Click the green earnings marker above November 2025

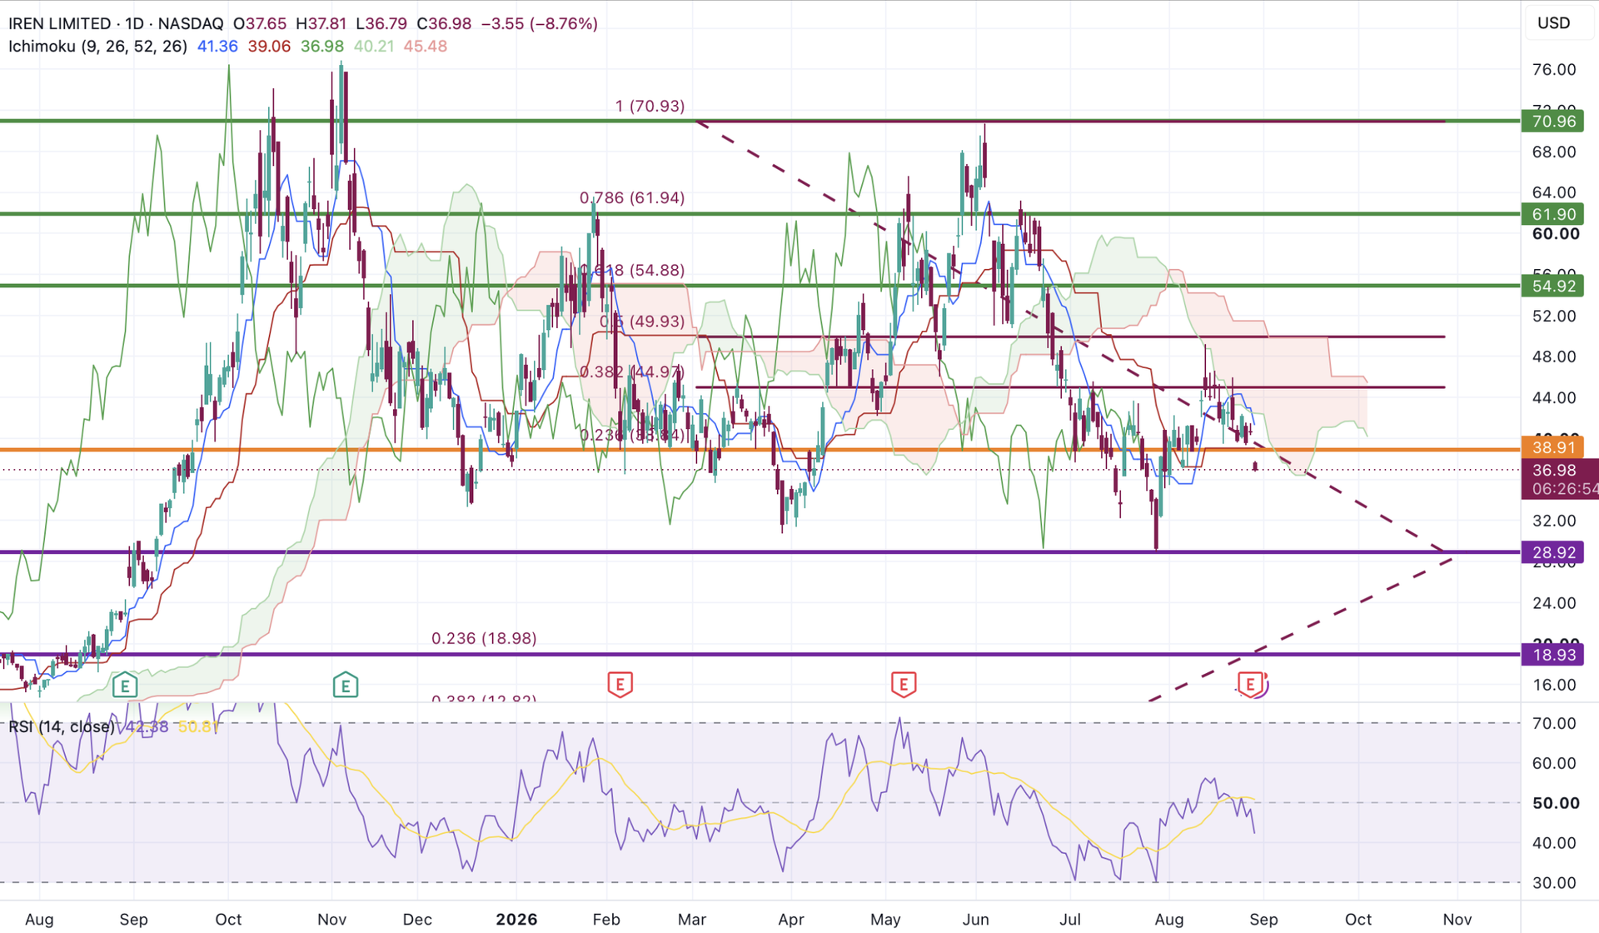tap(346, 686)
